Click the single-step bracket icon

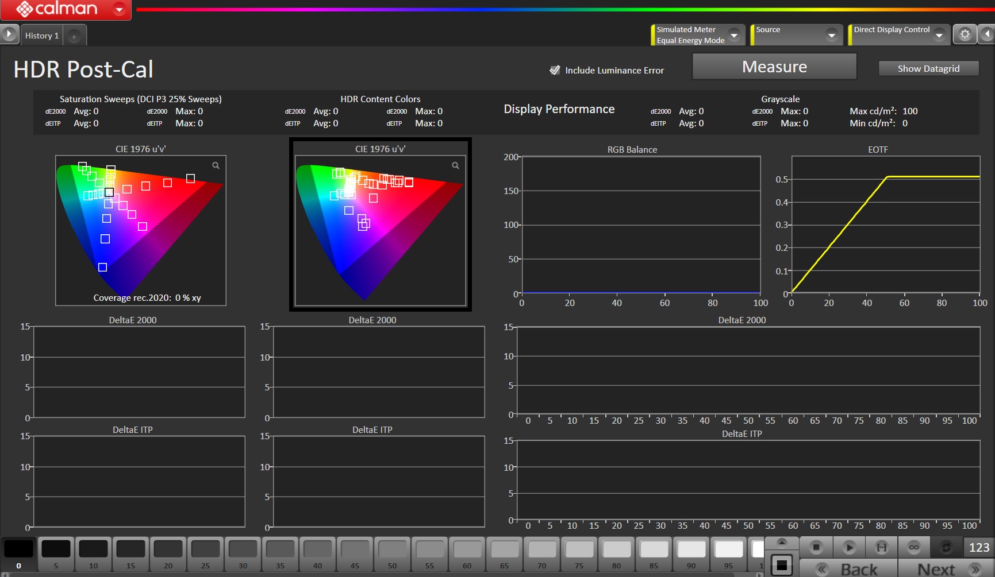[881, 547]
